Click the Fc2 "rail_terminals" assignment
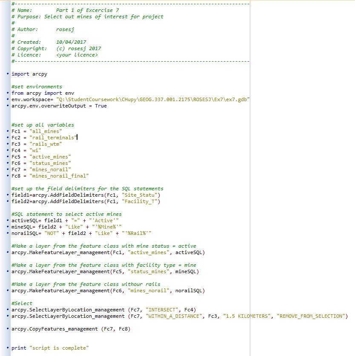 (x=44, y=138)
